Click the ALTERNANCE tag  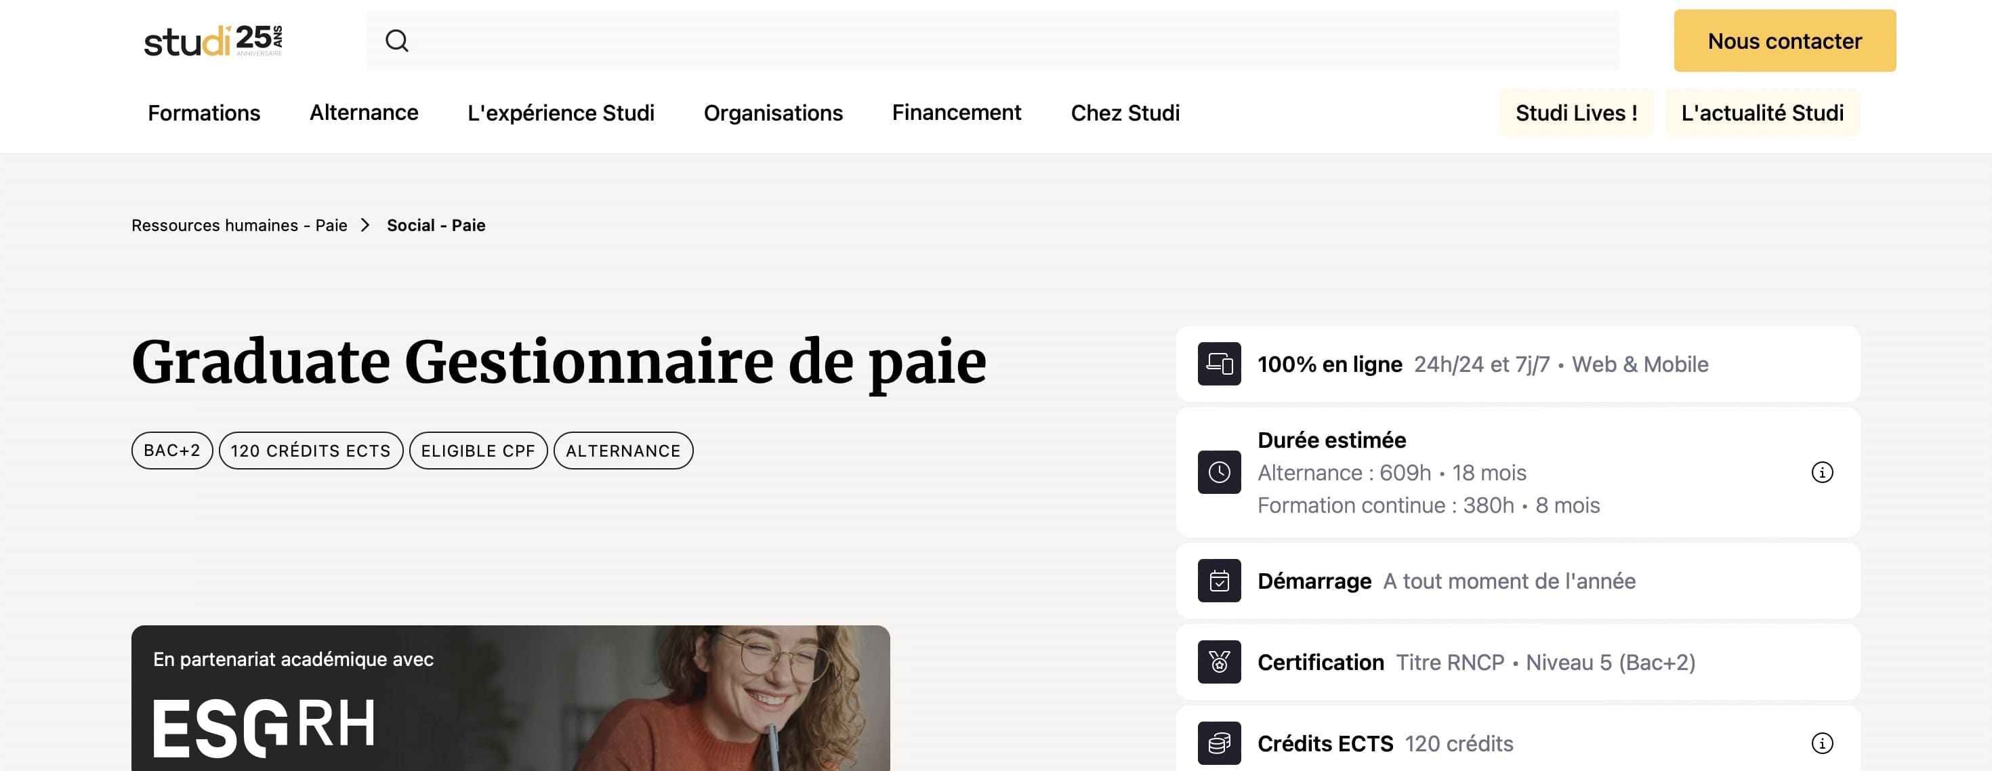[623, 451]
